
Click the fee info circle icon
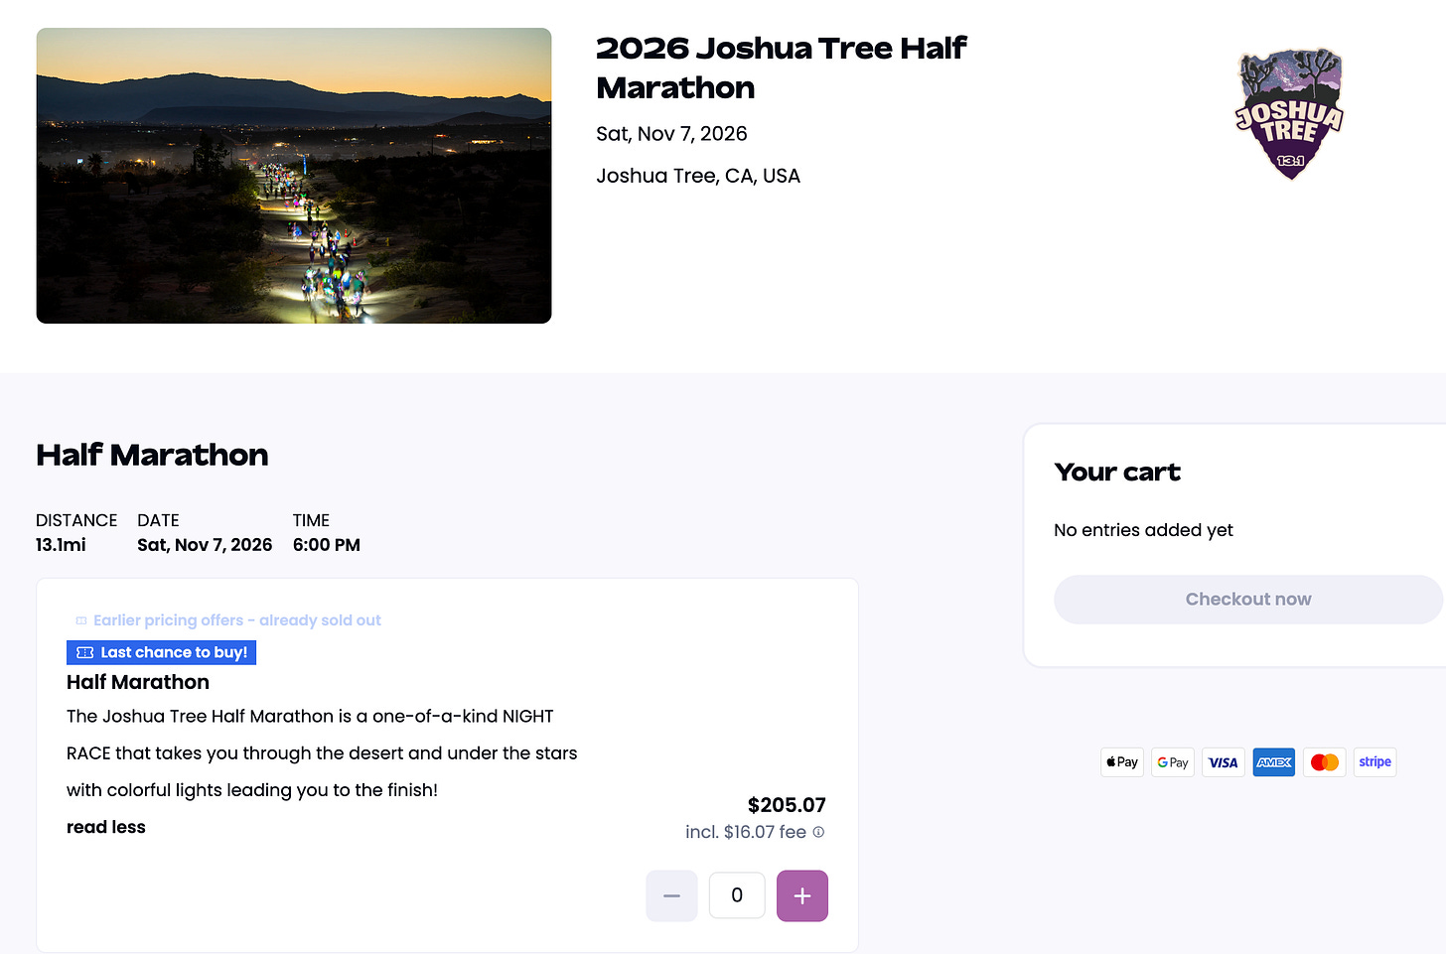[x=818, y=832]
